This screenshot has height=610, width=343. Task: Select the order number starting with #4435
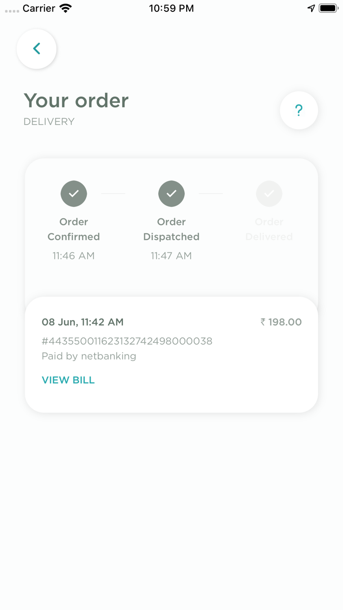[x=127, y=341]
